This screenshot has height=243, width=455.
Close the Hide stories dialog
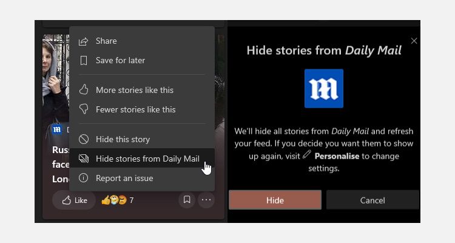414,41
